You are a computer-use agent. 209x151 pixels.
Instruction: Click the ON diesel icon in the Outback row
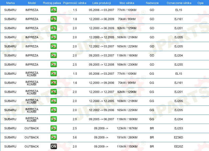pyautogui.click(x=53, y=146)
